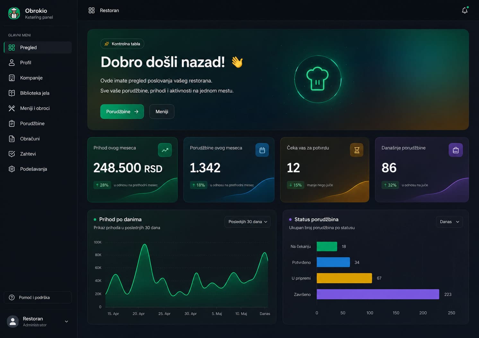The height and width of the screenshot is (338, 479).
Task: Click the 1.342 monthly orders value
Action: [x=205, y=168]
